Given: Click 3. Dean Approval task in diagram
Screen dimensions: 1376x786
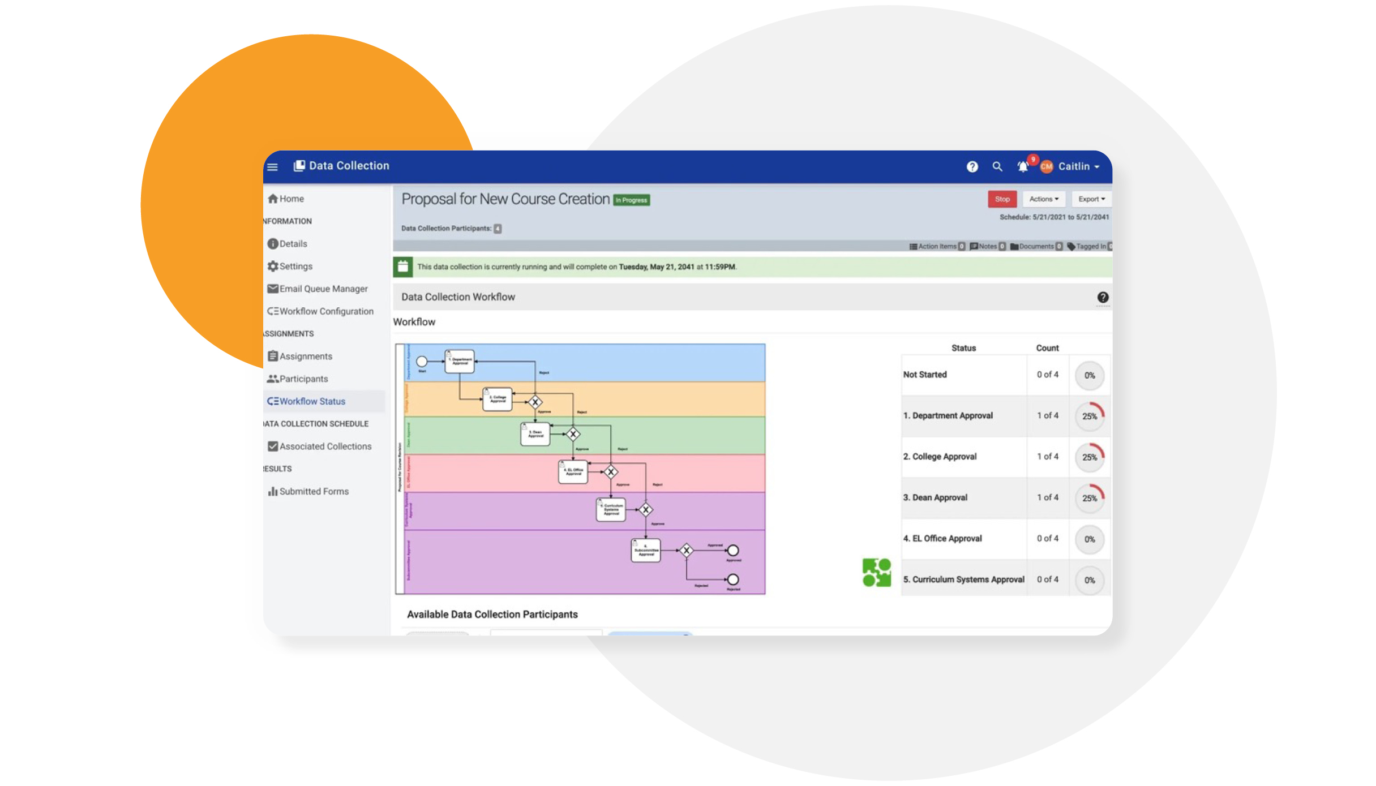Looking at the screenshot, I should click(535, 435).
